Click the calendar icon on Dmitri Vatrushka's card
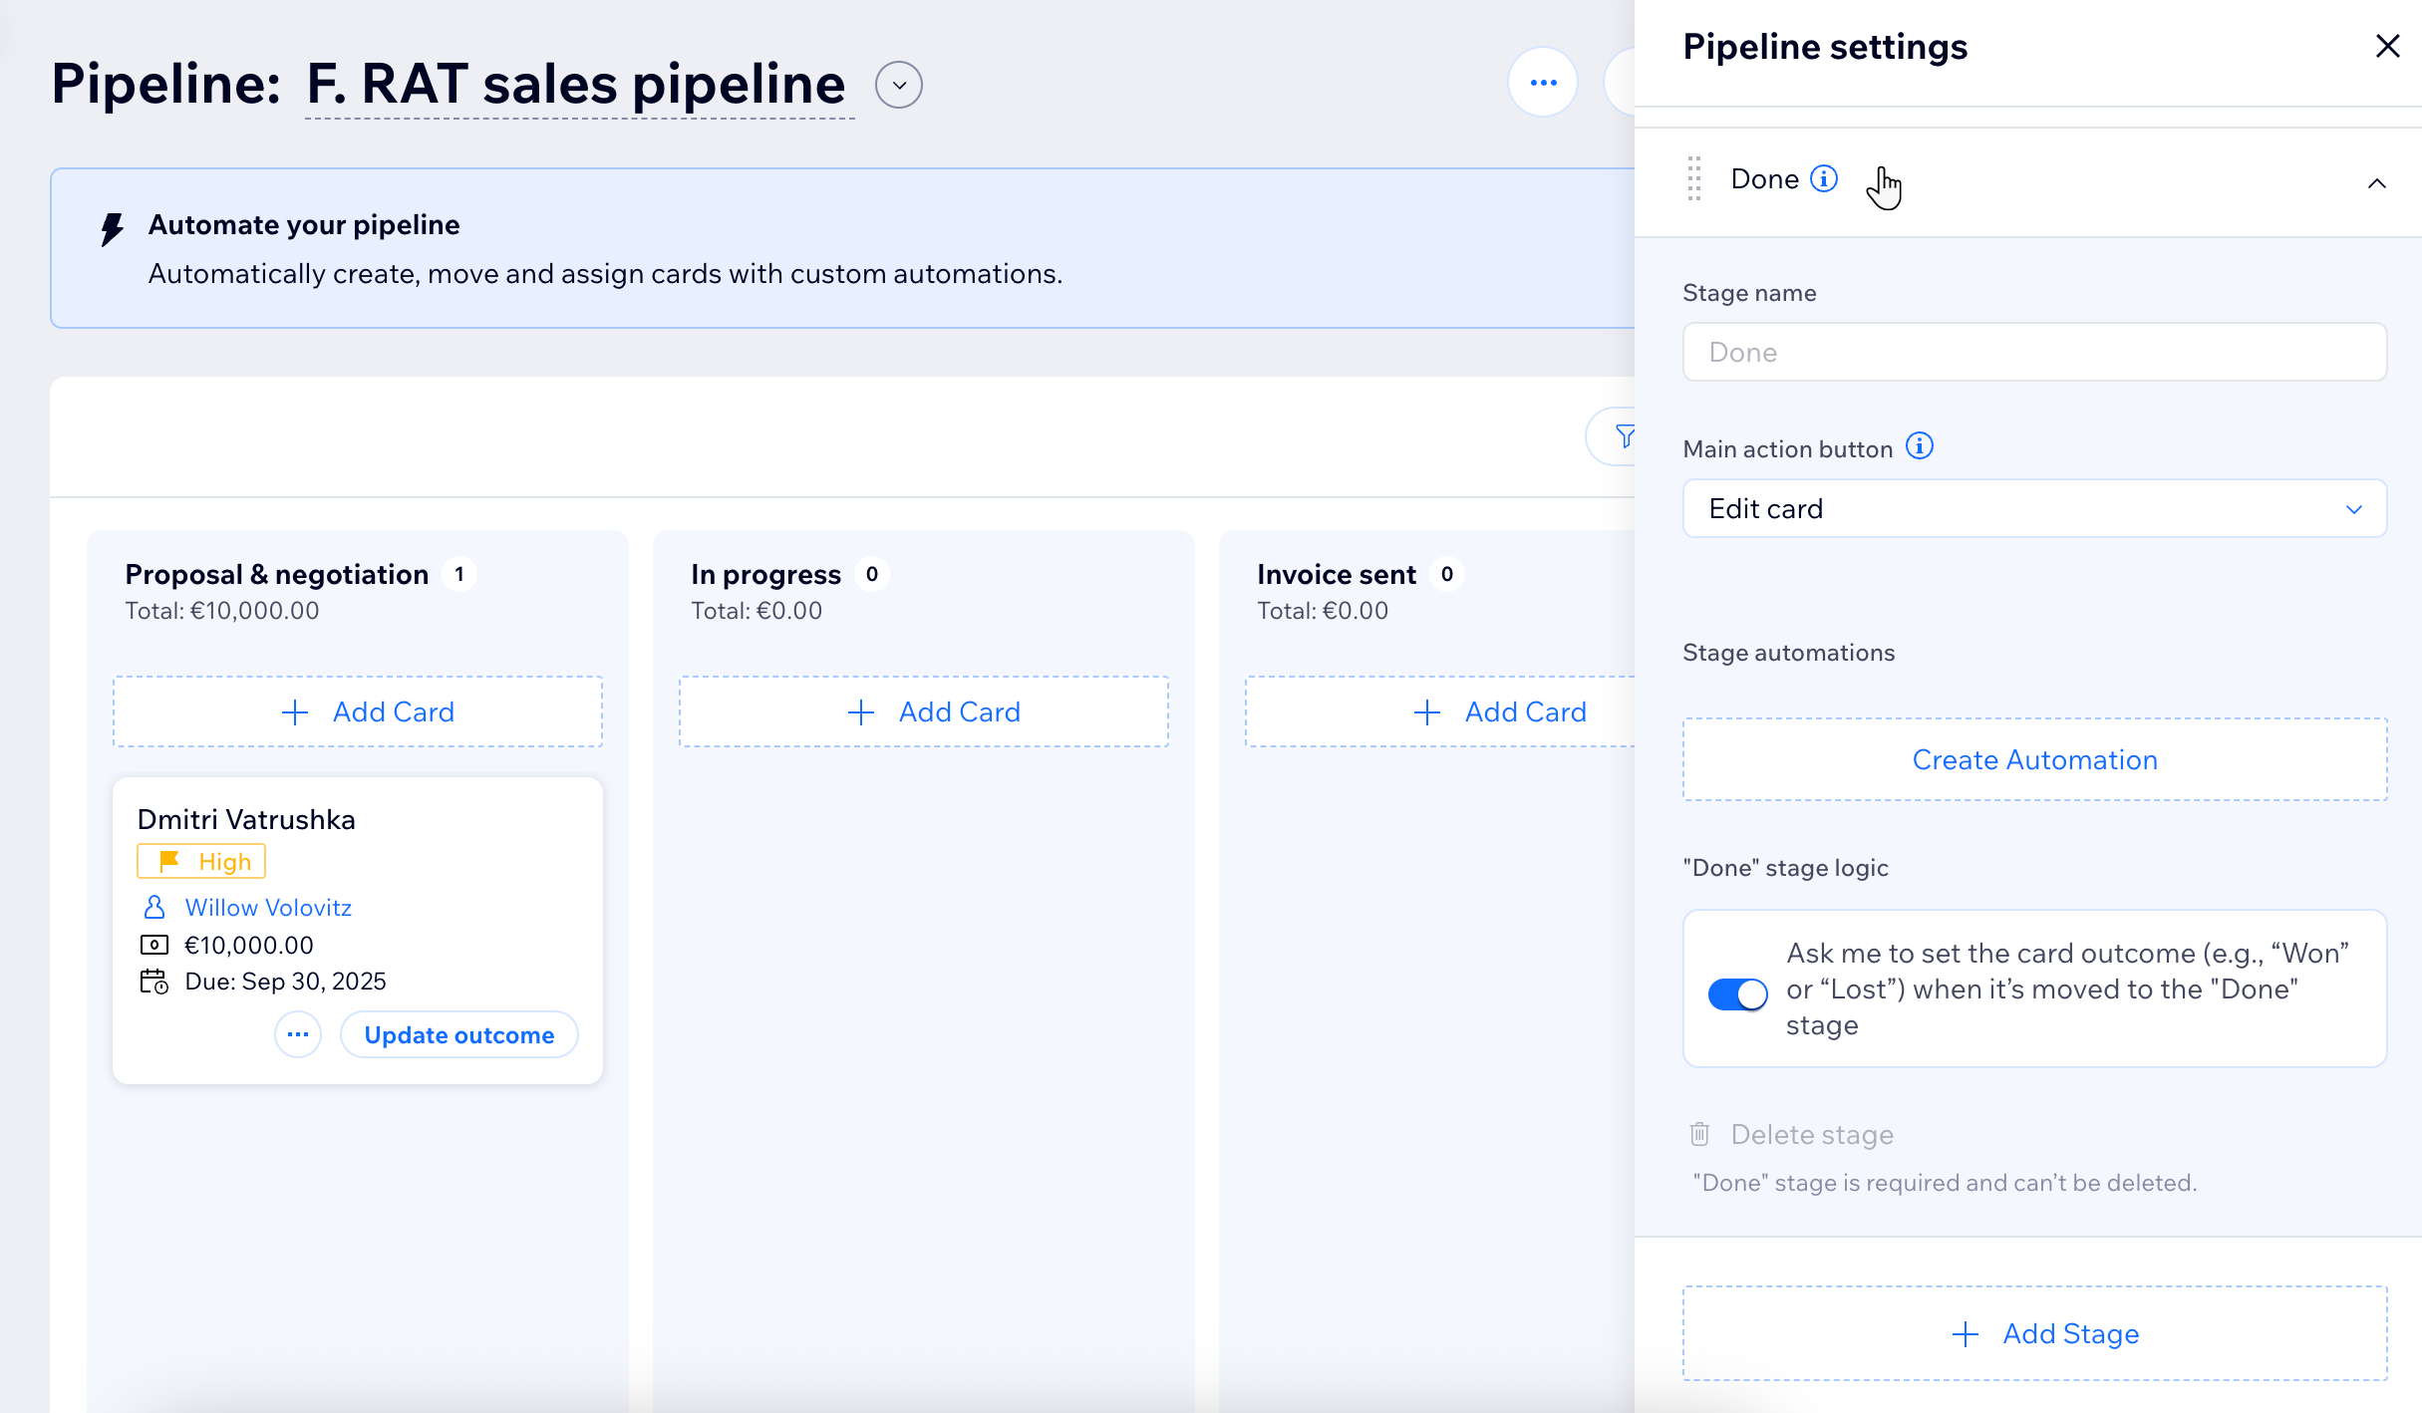2422x1413 pixels. (x=155, y=982)
